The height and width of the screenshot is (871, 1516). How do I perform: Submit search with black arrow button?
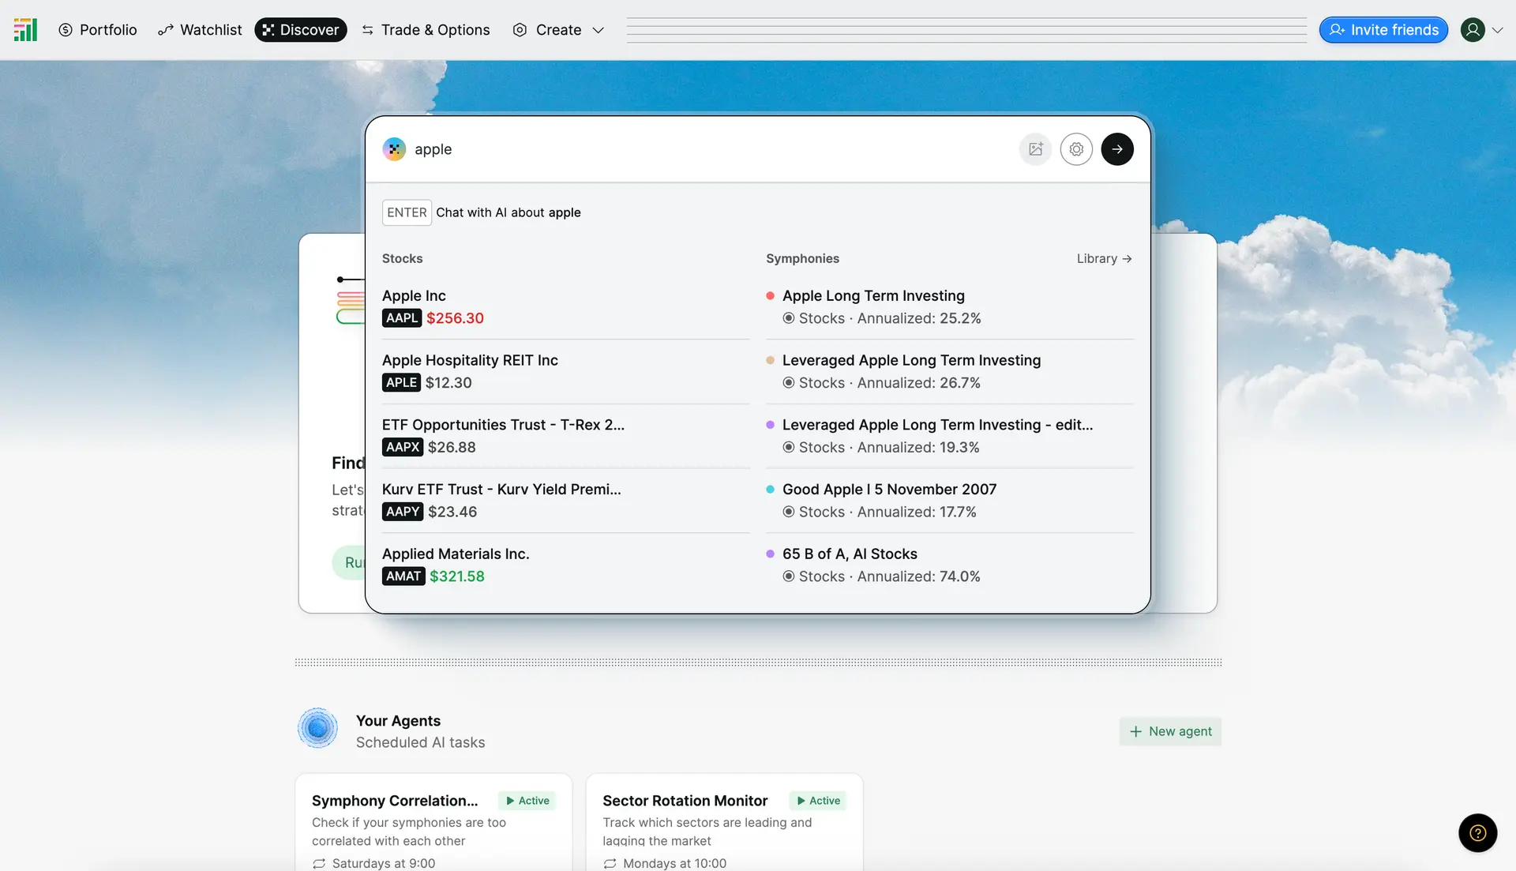tap(1117, 149)
